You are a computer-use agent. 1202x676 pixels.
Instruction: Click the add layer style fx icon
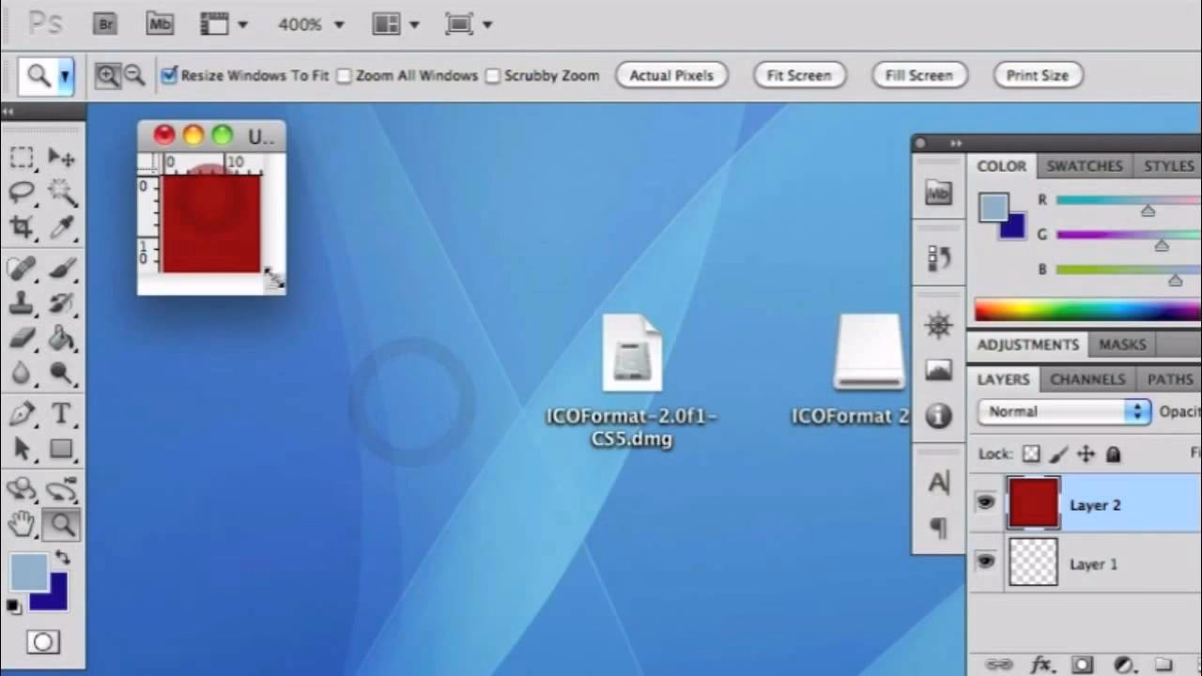tap(1040, 665)
